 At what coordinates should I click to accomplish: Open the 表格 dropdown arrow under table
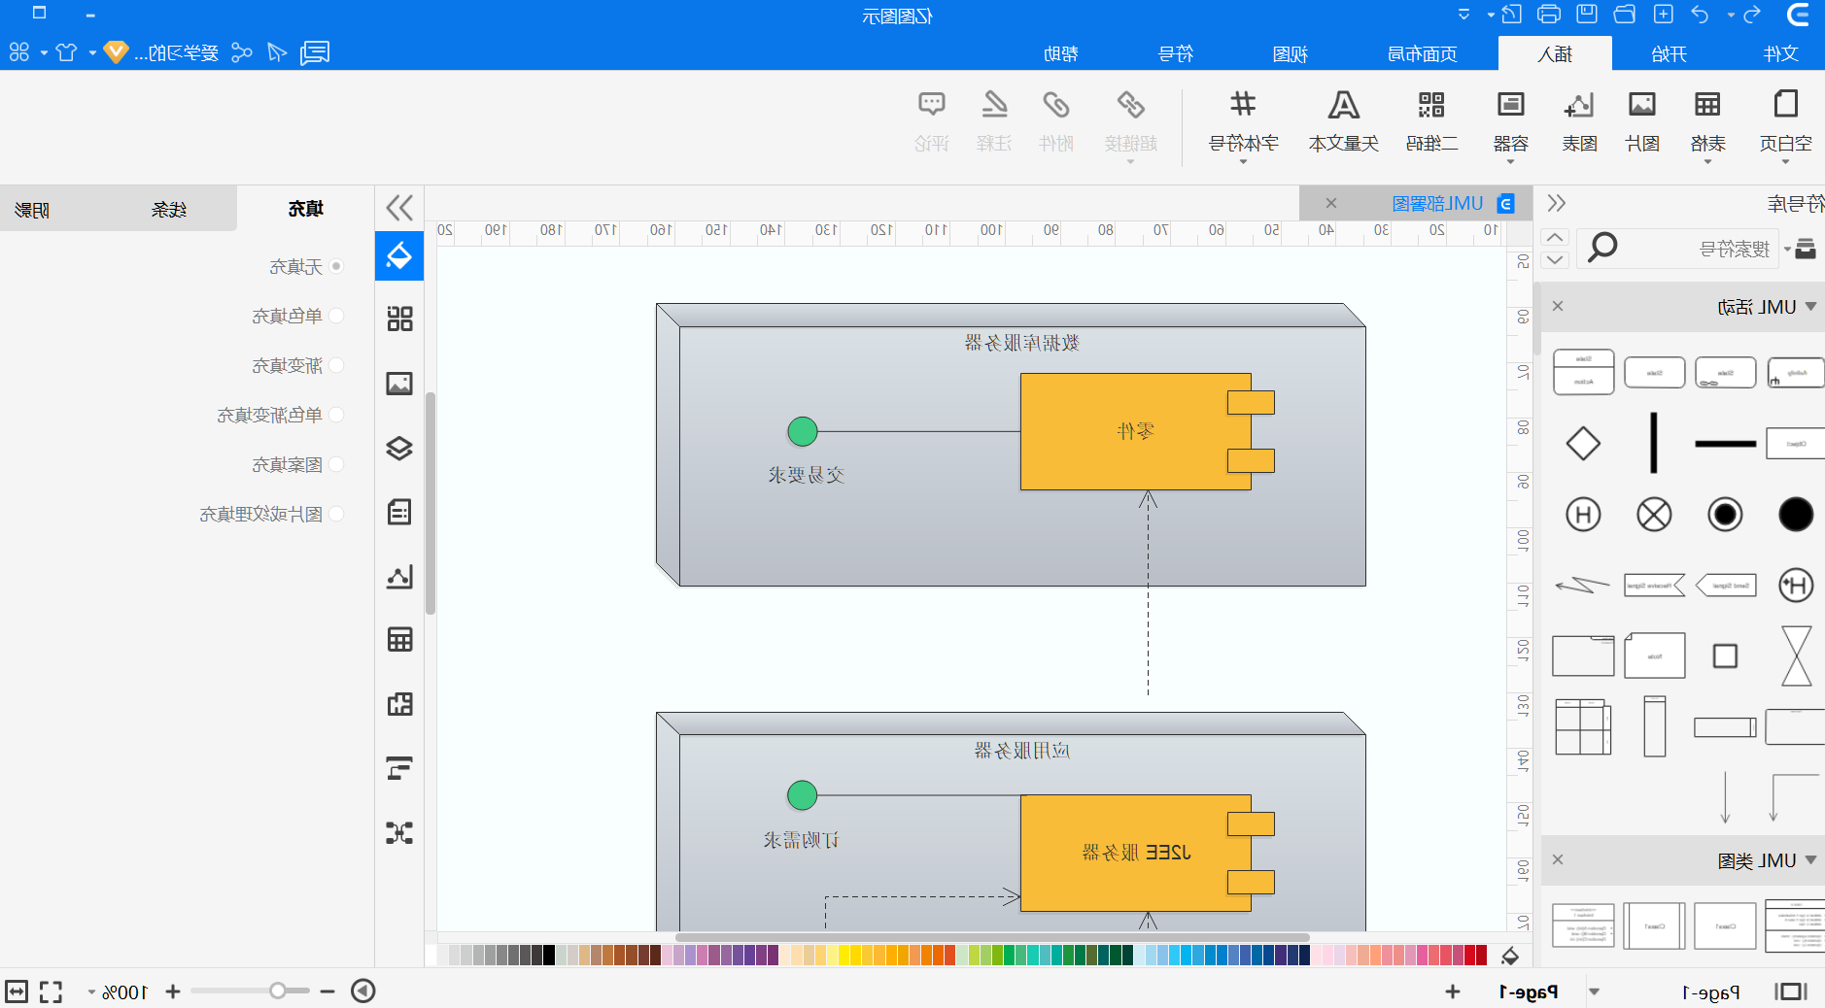click(x=1707, y=162)
